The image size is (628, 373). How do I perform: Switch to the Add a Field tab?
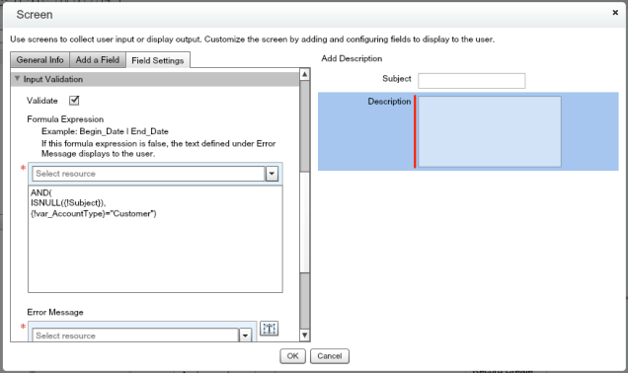pos(98,60)
